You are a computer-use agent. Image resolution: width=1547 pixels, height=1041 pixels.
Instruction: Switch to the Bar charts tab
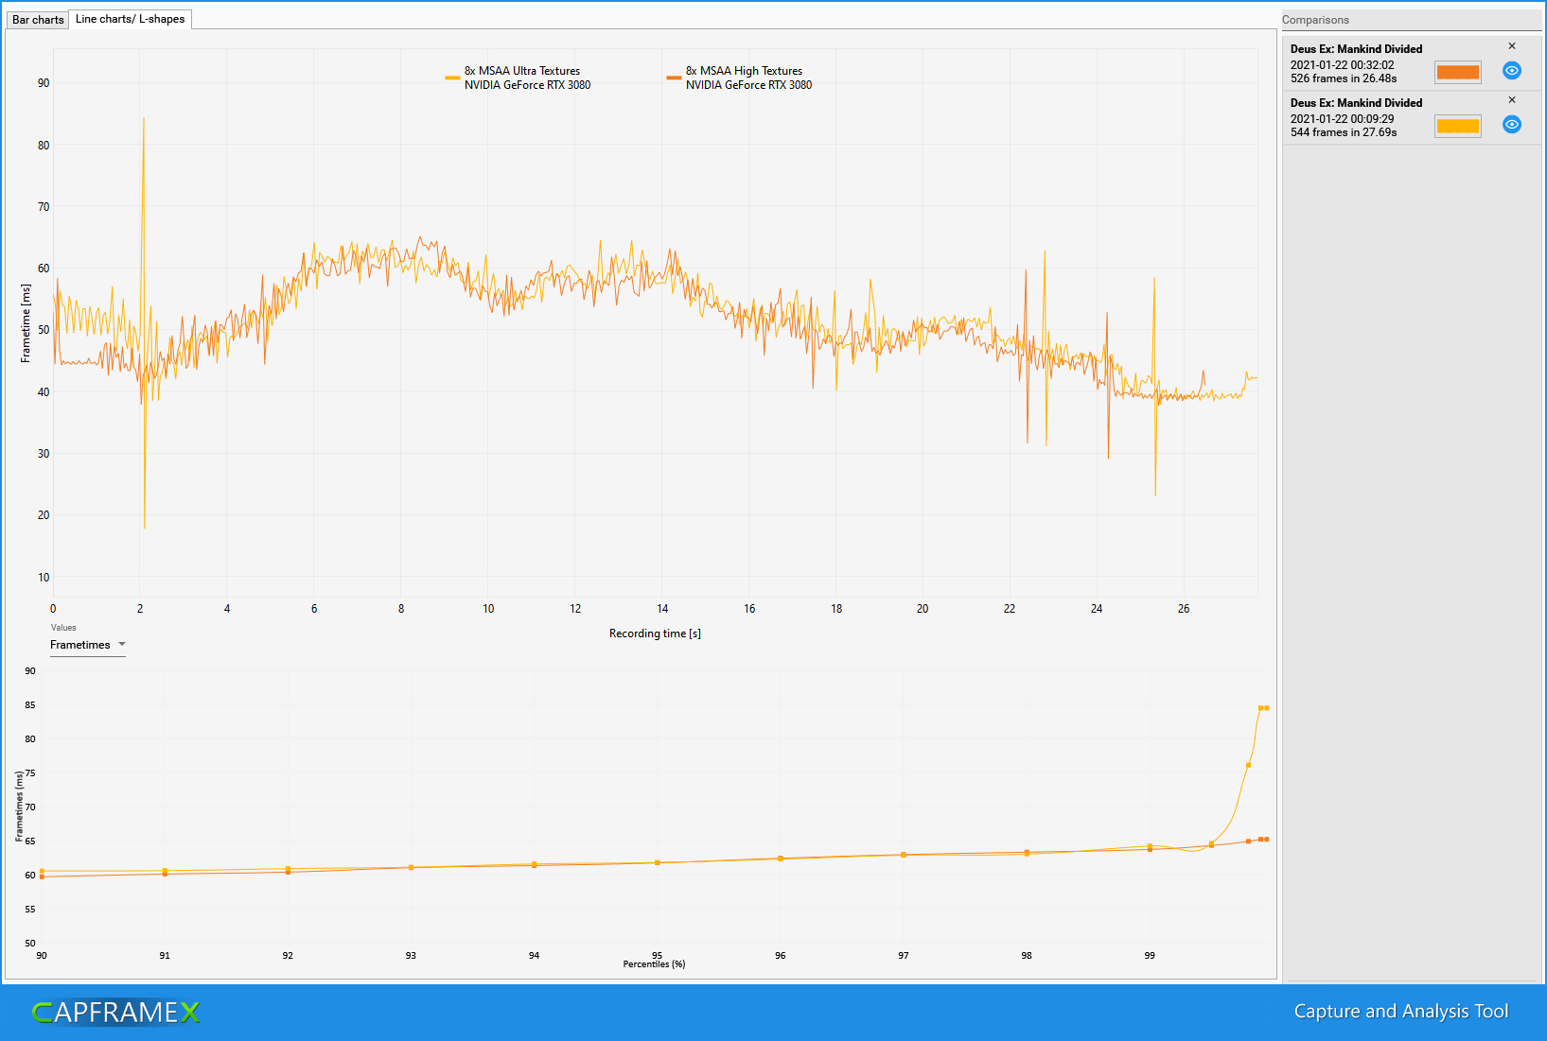click(38, 20)
